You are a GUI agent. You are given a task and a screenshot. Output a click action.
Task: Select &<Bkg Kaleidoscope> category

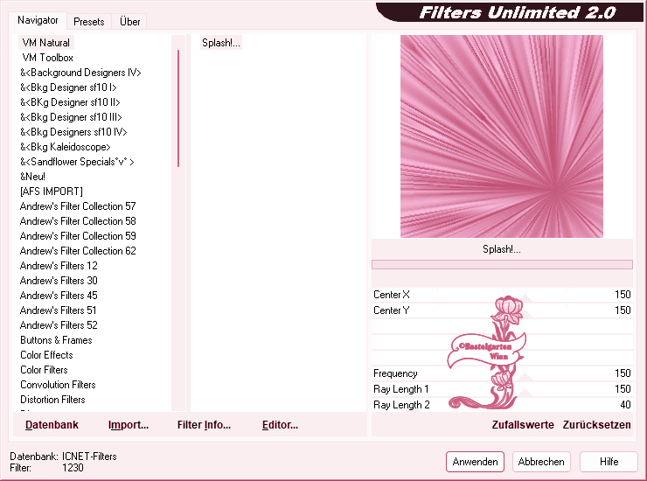pos(66,147)
